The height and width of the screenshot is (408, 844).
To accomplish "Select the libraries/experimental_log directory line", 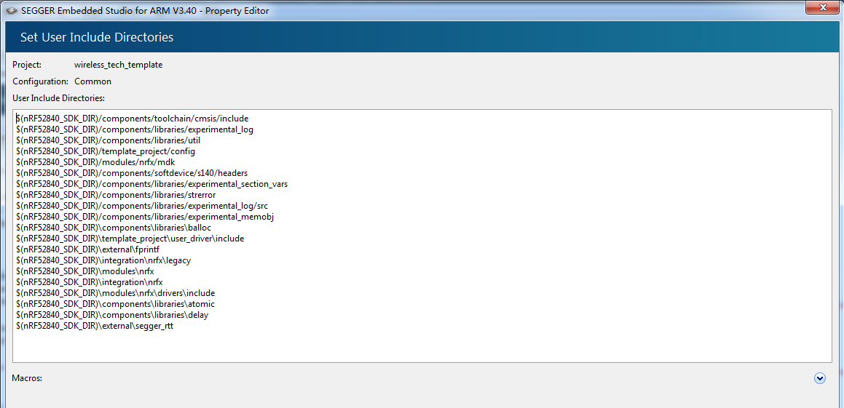I will (135, 129).
